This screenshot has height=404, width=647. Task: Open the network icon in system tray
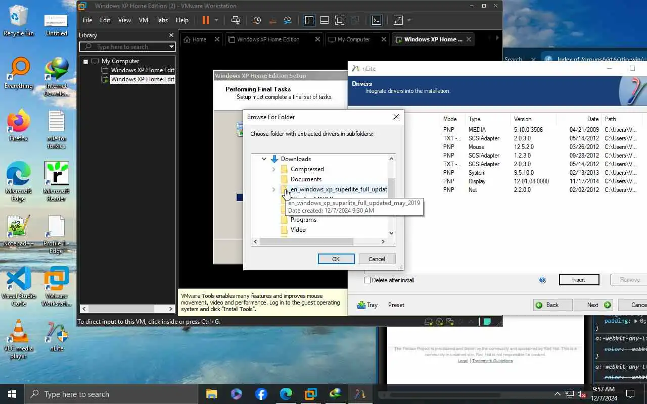coord(570,394)
